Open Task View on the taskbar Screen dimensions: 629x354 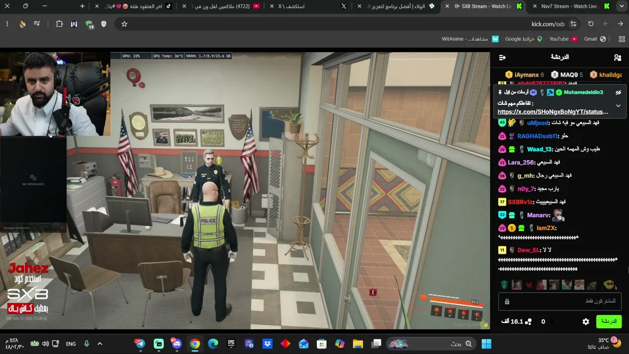pyautogui.click(x=376, y=344)
